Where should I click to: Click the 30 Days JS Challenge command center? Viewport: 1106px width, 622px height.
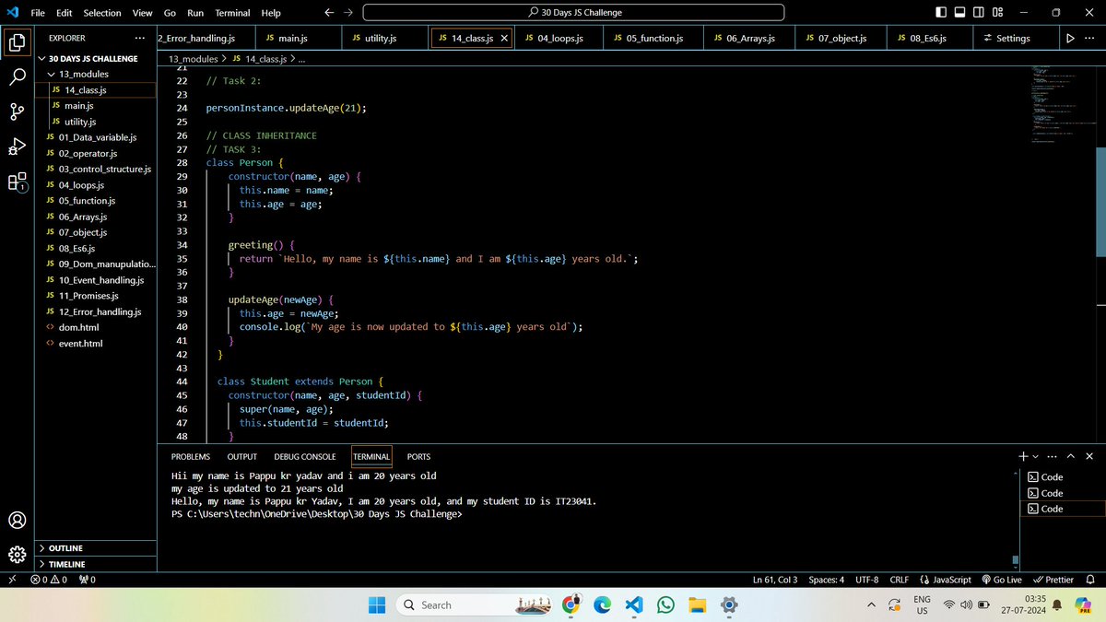click(573, 13)
